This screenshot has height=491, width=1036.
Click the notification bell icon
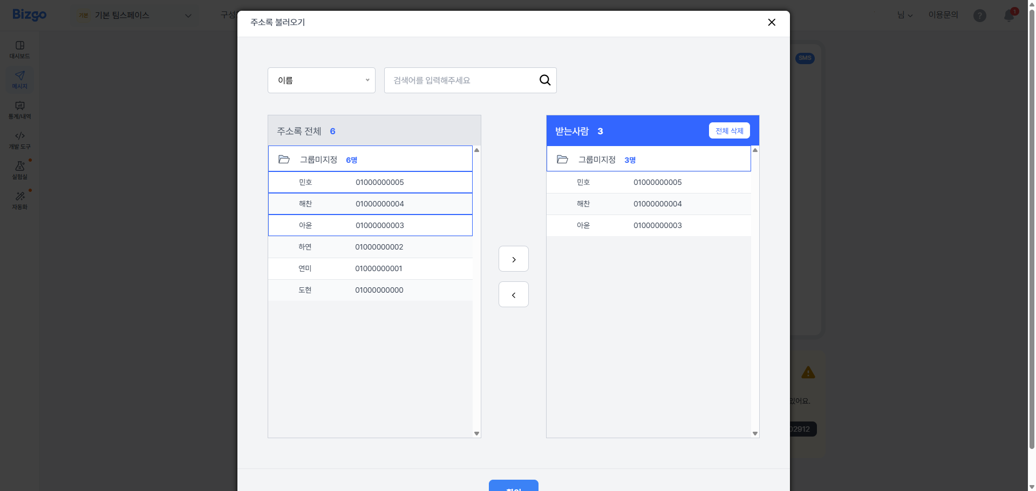[1008, 16]
